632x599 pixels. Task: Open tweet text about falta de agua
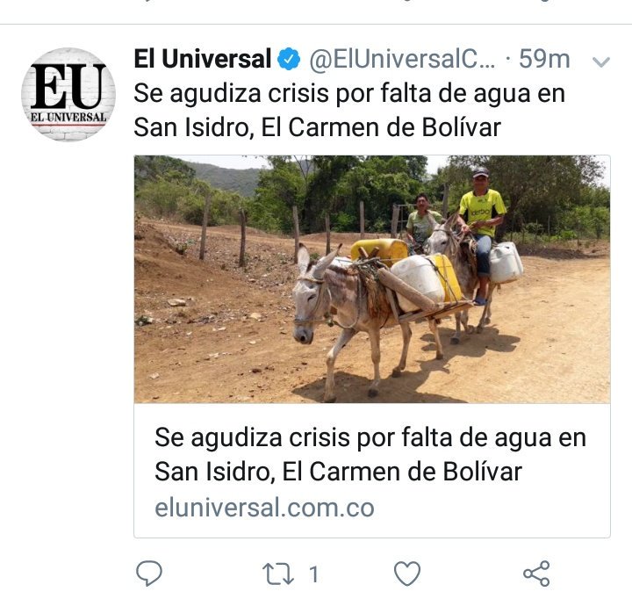[349, 110]
